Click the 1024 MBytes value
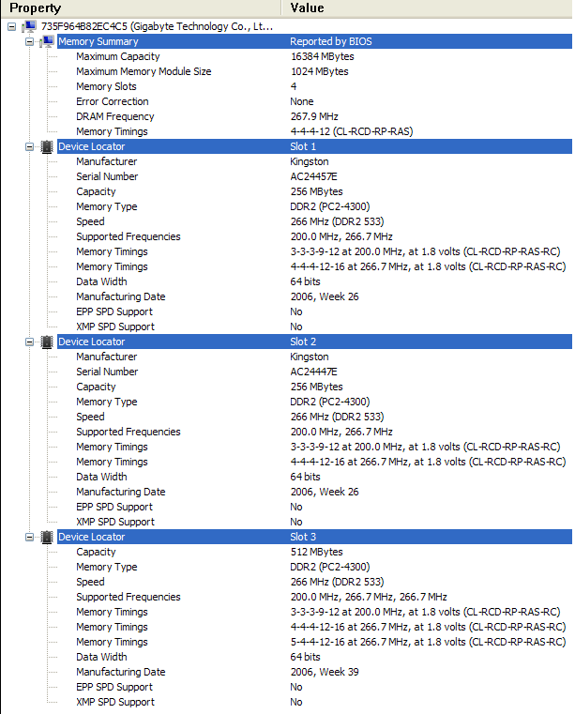The height and width of the screenshot is (714, 575). coord(319,71)
